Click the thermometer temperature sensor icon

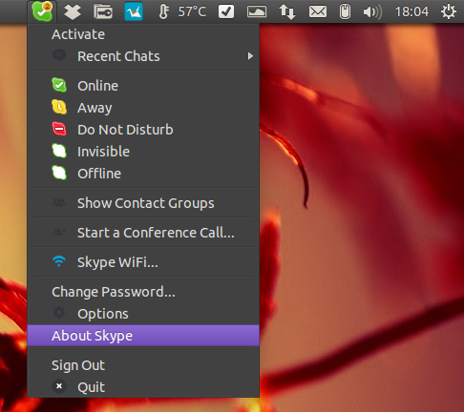(163, 12)
